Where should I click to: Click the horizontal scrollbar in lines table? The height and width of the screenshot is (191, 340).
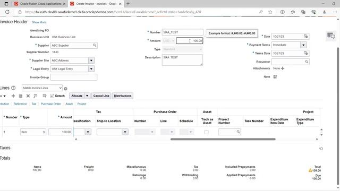pos(223,139)
